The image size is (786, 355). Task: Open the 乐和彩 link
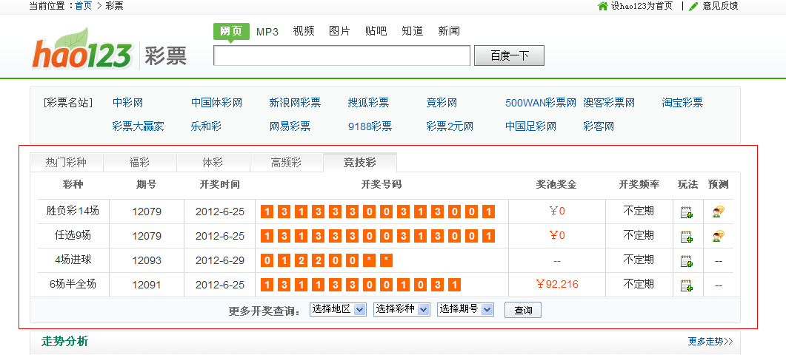(x=206, y=126)
